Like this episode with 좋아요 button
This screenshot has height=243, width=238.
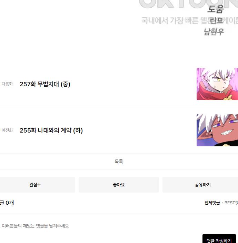pyautogui.click(x=119, y=185)
